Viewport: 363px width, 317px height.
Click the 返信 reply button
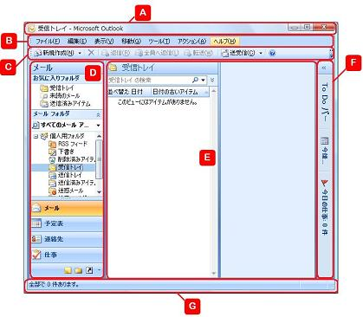point(116,53)
